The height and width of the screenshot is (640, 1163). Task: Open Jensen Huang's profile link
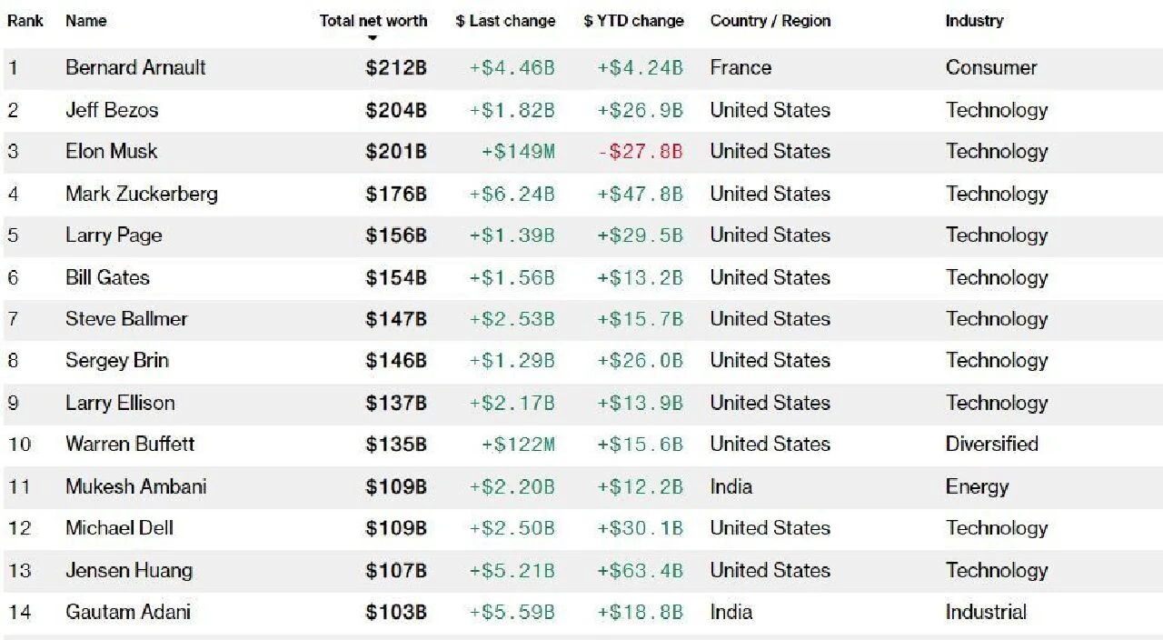point(129,571)
